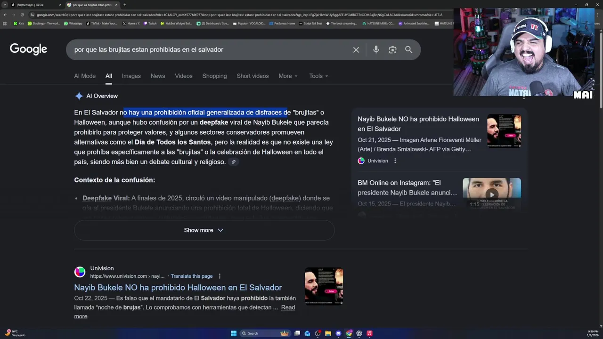Select the Shopping search tab
This screenshot has height=339, width=603.
pos(214,76)
